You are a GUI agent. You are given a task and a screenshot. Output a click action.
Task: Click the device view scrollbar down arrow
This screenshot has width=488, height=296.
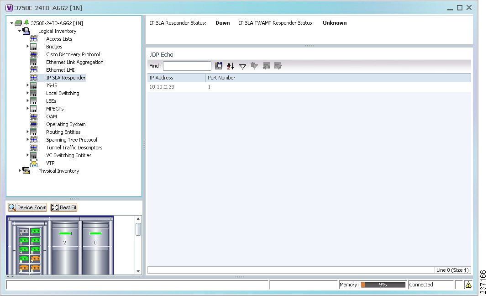click(138, 271)
